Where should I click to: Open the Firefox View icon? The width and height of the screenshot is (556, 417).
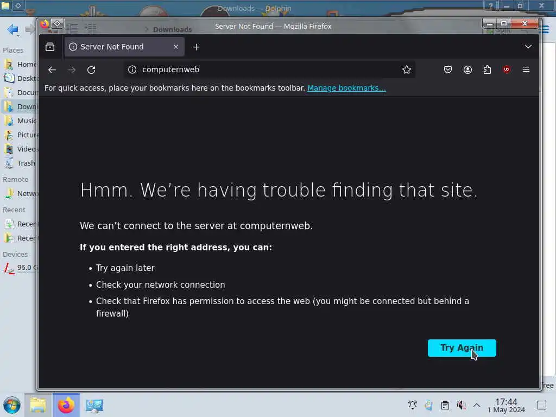click(x=50, y=47)
